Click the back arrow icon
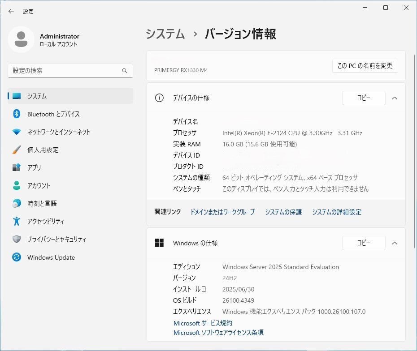The width and height of the screenshot is (417, 351). tap(11, 11)
